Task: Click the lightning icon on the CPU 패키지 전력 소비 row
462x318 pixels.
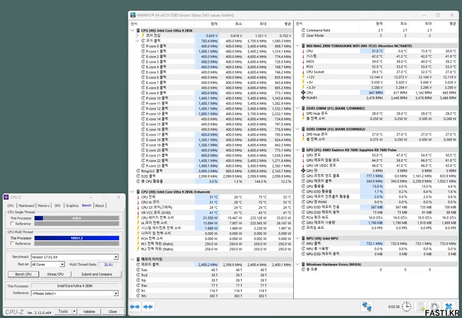Action: pyautogui.click(x=138, y=217)
